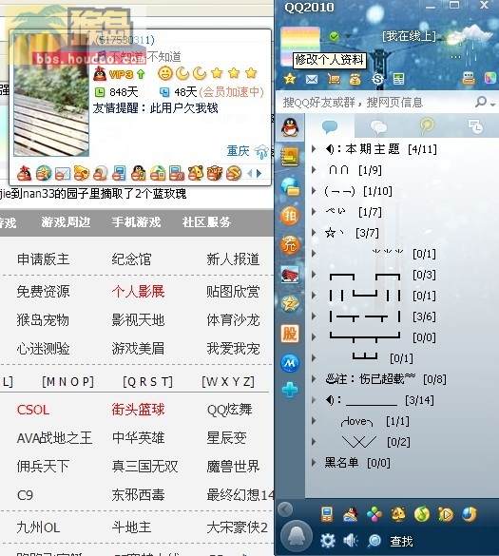Screen dimensions: 499x556
Task: Collapse the bottom app bar with arrow button
Action: [285, 509]
